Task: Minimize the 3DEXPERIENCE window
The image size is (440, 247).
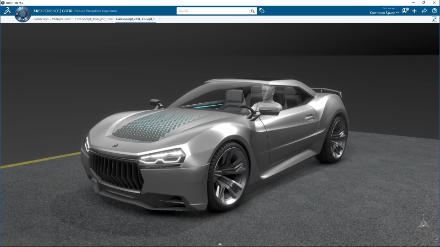Action: tap(413, 3)
